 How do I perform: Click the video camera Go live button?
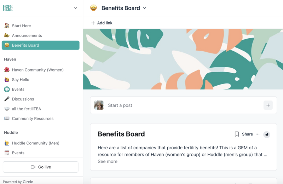click(x=40, y=167)
